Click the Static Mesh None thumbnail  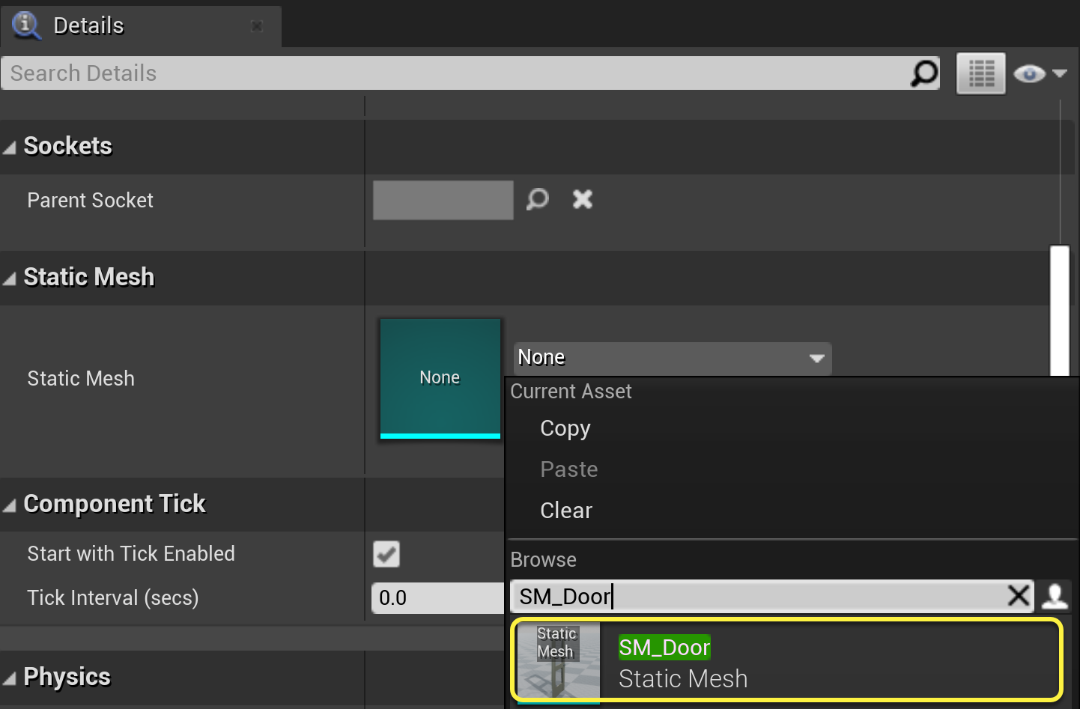(x=440, y=377)
